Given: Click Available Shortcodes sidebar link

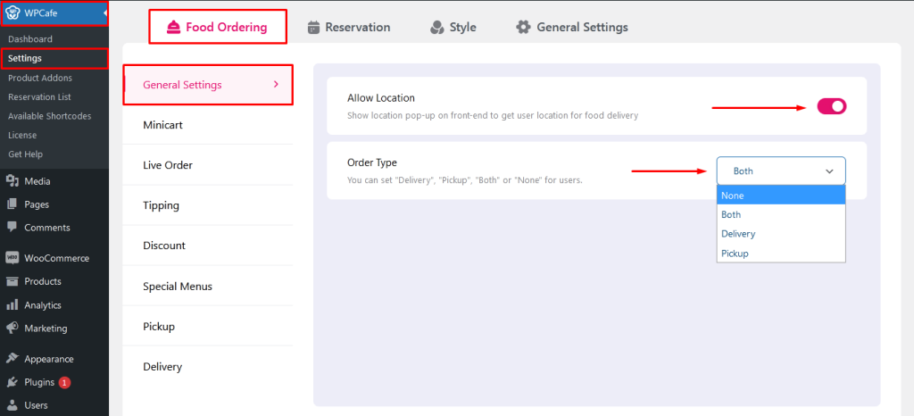Looking at the screenshot, I should (50, 116).
